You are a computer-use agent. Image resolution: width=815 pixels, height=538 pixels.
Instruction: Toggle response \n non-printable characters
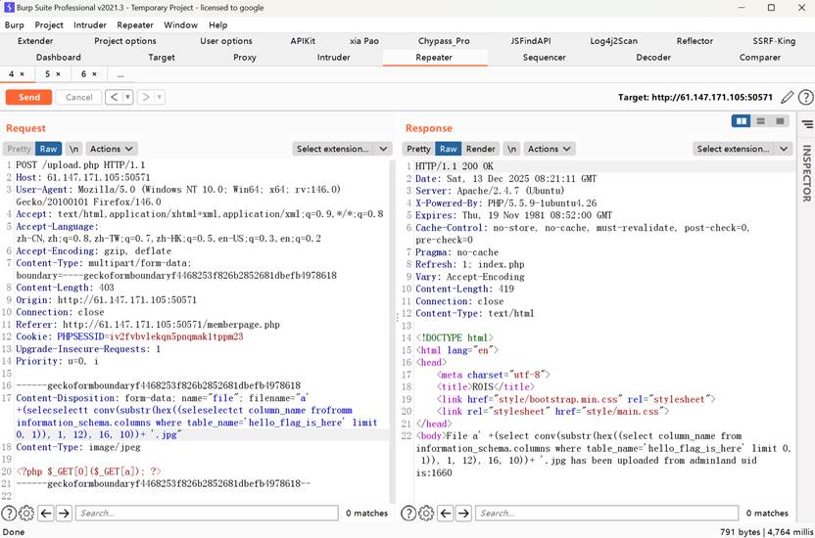point(511,149)
